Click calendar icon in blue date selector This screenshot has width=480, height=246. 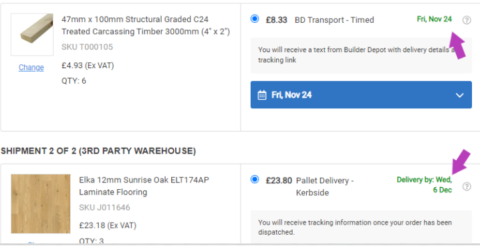[262, 95]
